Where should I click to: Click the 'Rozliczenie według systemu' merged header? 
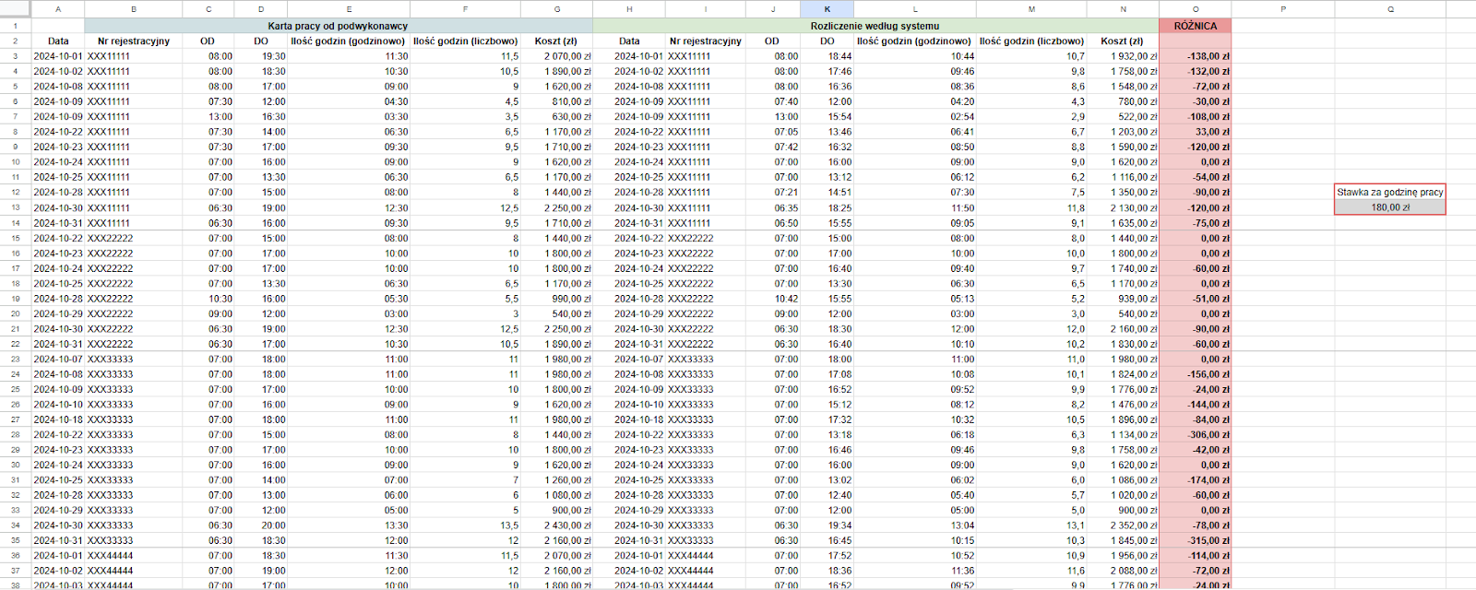[875, 26]
